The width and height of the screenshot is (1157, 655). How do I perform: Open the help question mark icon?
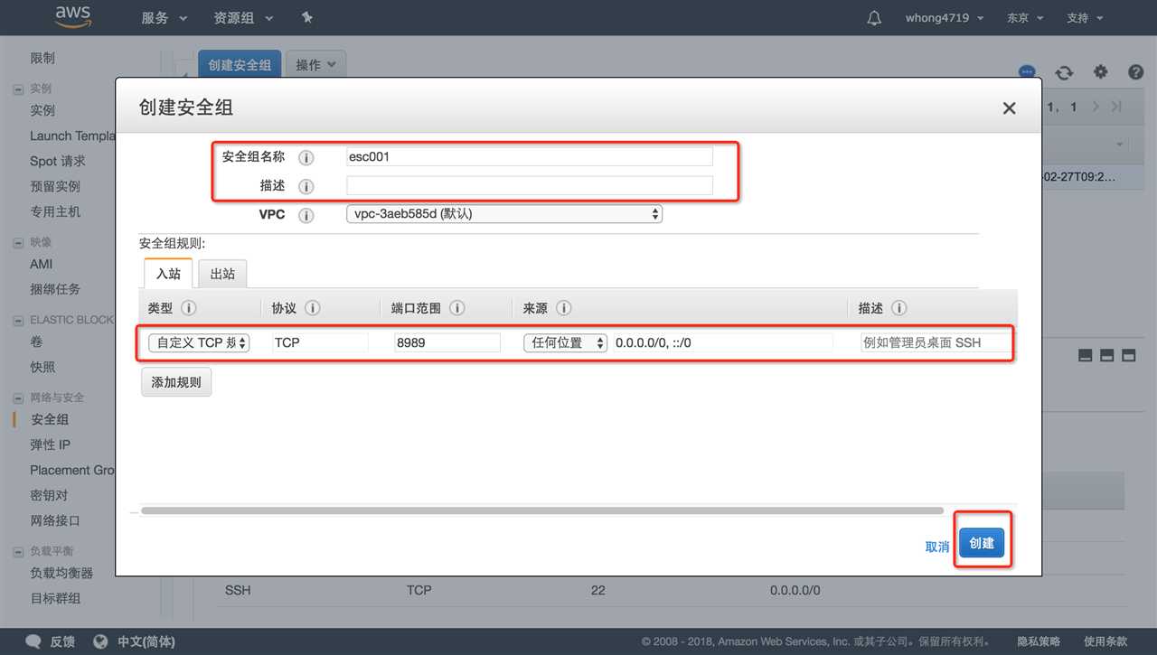(1135, 72)
